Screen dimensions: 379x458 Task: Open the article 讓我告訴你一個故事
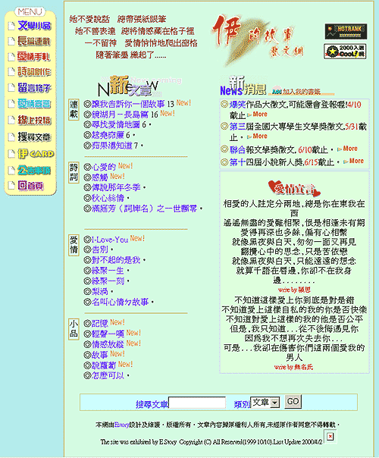(128, 104)
